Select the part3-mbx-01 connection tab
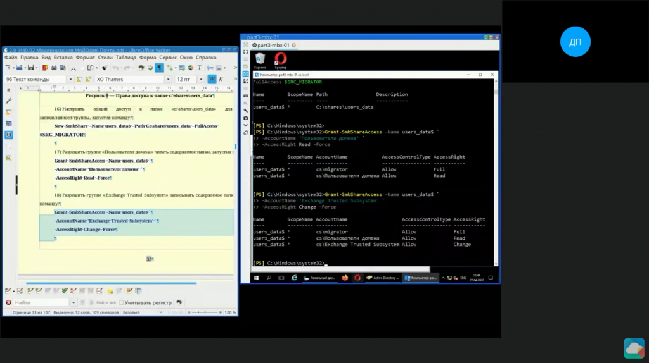649x363 pixels. point(270,45)
